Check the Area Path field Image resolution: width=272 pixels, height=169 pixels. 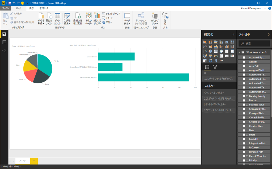click(244, 66)
